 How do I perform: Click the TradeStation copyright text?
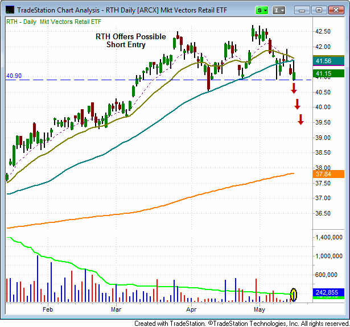click(x=242, y=323)
